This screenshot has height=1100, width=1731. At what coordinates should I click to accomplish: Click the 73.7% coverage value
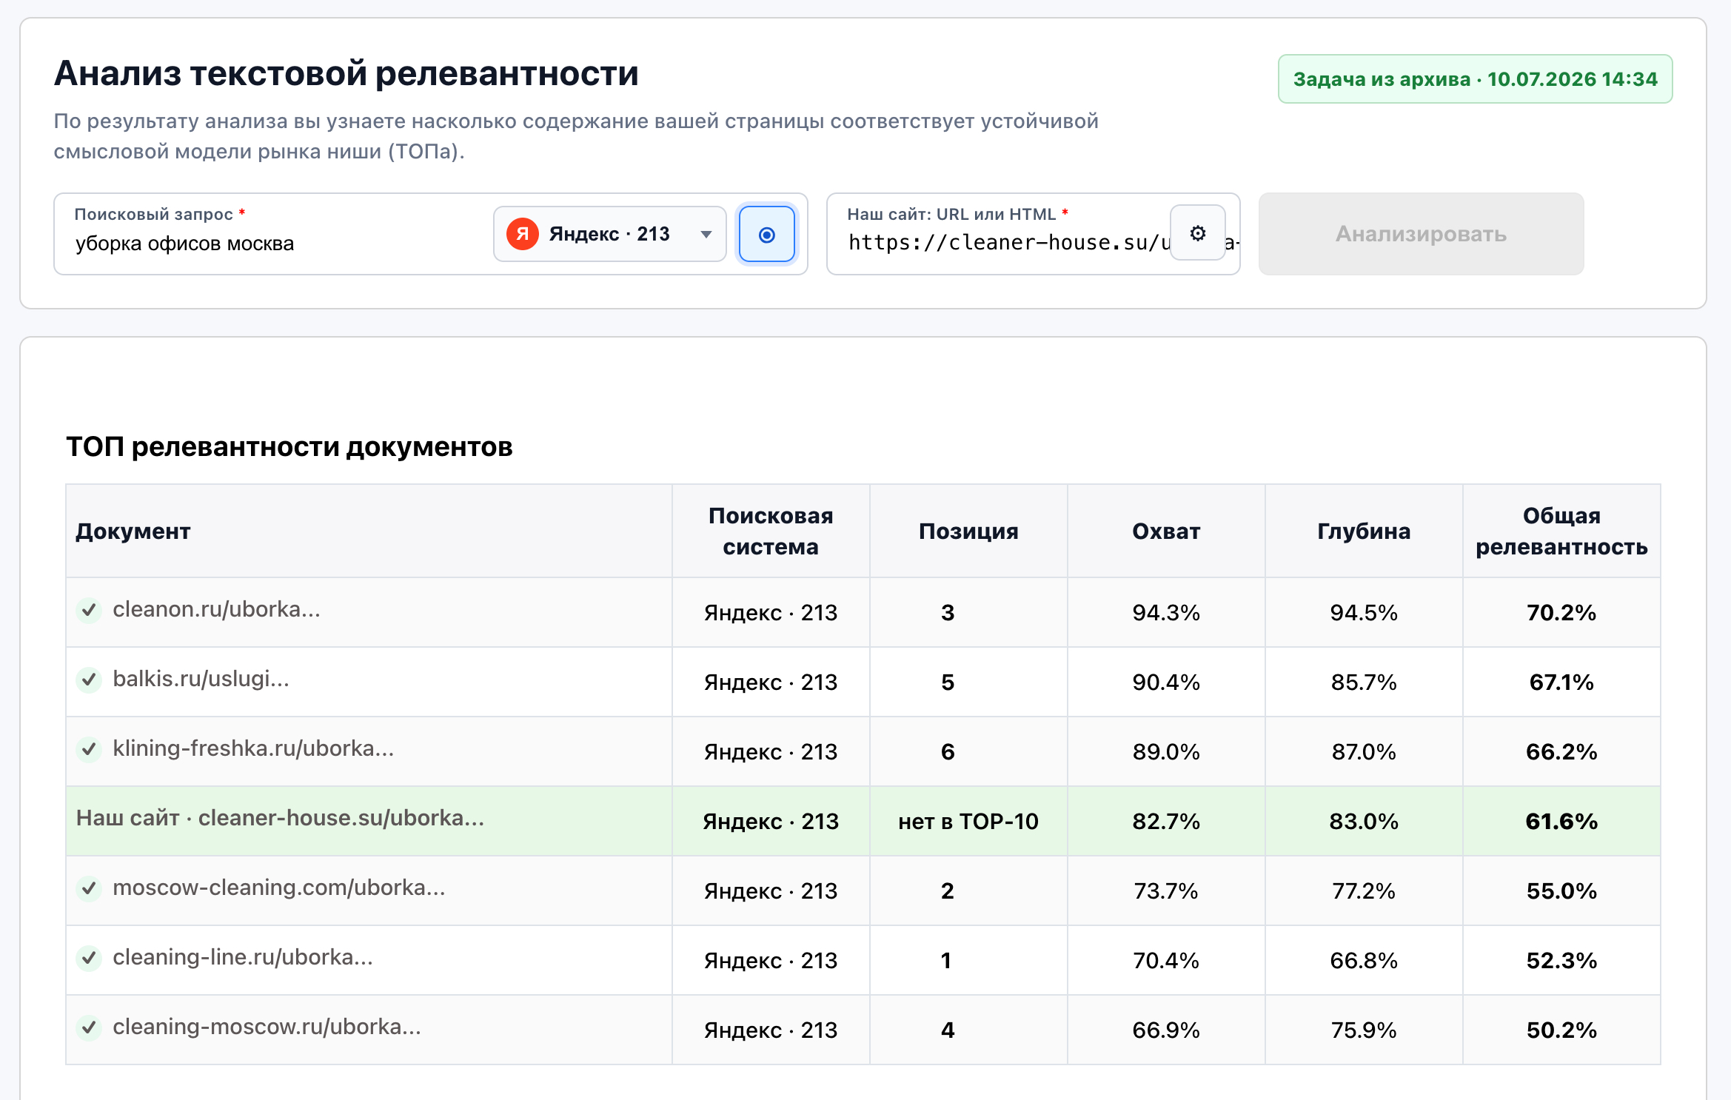click(1166, 891)
